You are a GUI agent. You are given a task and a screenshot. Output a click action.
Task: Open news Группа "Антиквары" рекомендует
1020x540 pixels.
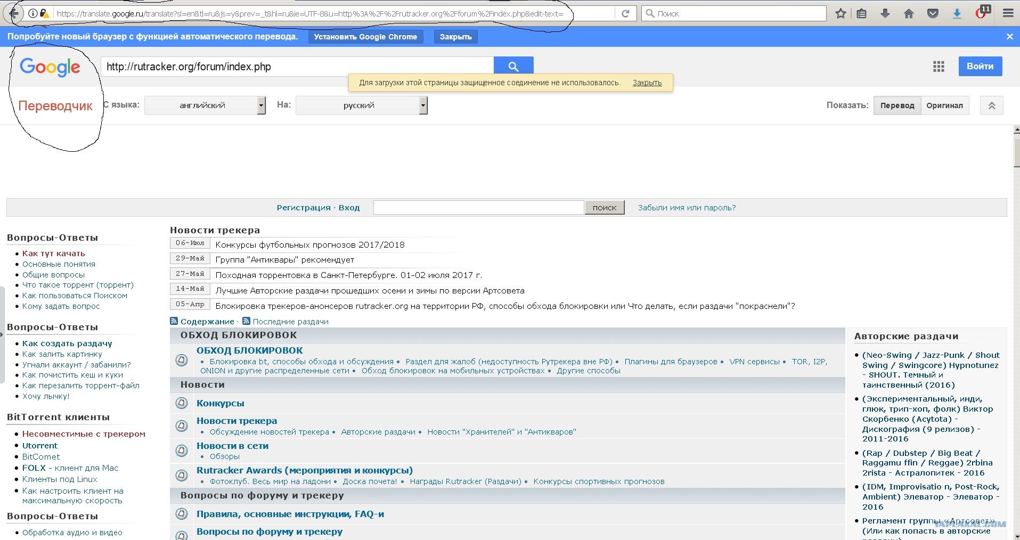point(285,260)
